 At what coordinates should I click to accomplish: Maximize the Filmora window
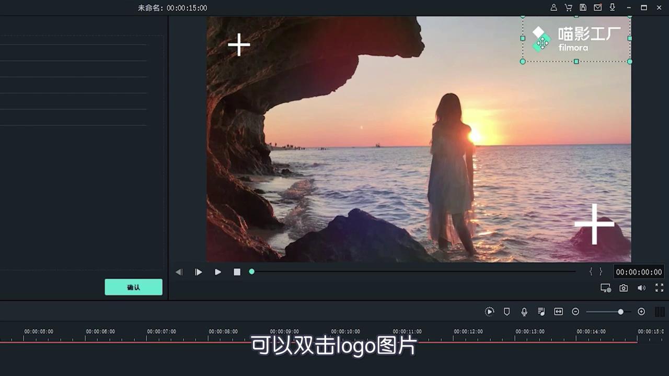pos(644,8)
